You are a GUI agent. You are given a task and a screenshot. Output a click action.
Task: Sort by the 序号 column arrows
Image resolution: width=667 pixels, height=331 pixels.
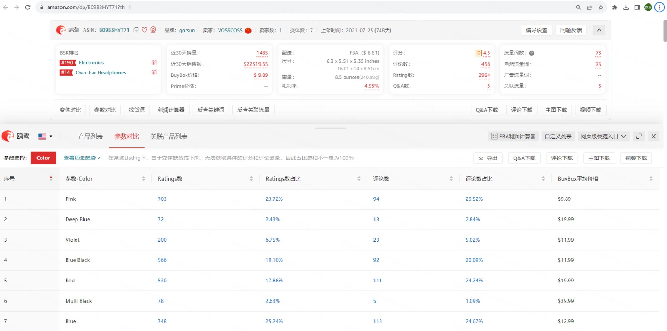(x=51, y=178)
